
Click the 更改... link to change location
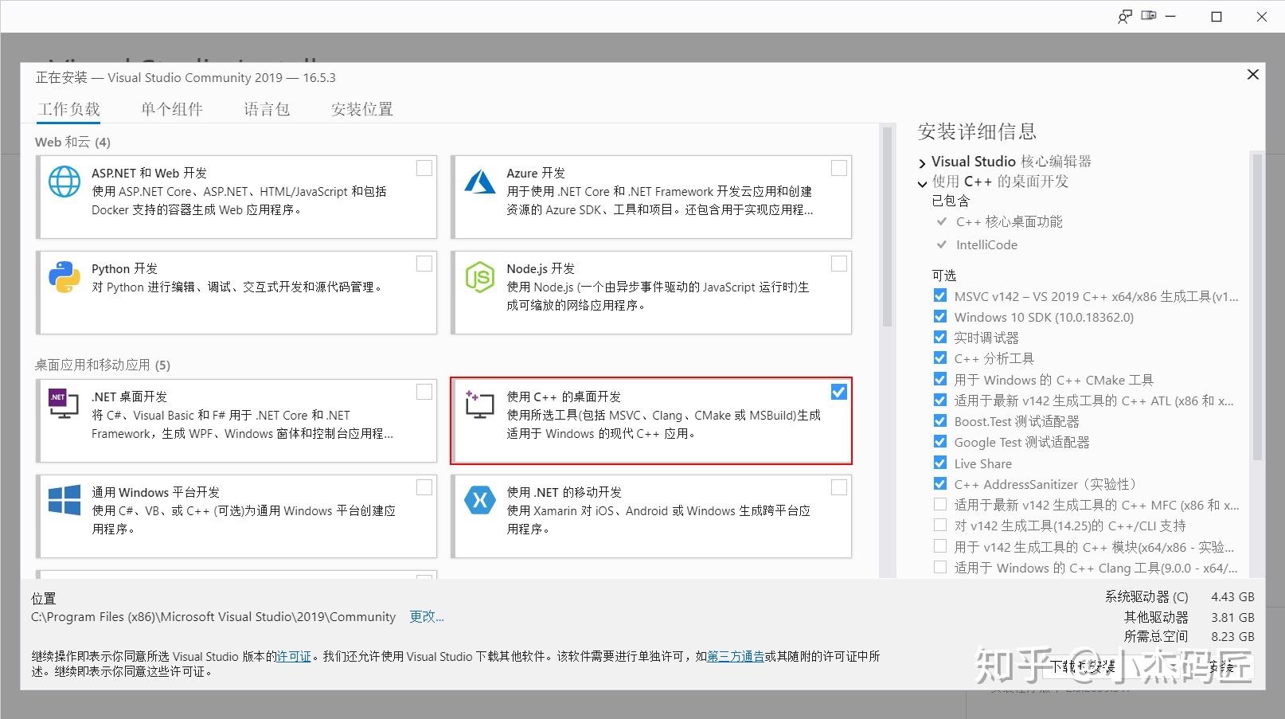[x=427, y=616]
